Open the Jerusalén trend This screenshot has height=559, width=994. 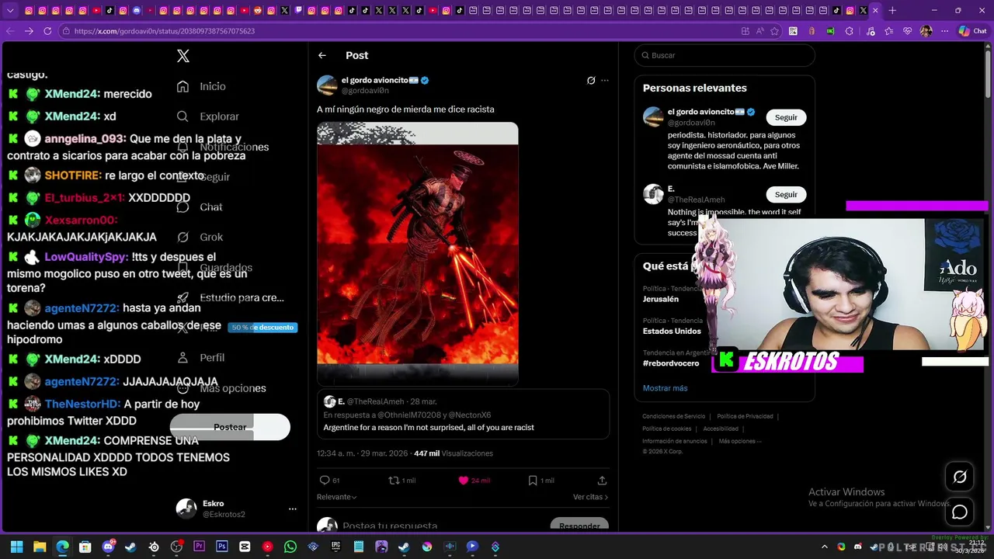tap(661, 299)
